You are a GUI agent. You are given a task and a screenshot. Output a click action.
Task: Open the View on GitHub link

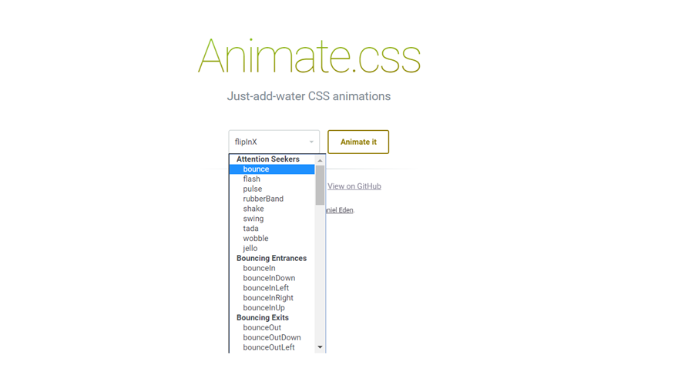point(354,186)
